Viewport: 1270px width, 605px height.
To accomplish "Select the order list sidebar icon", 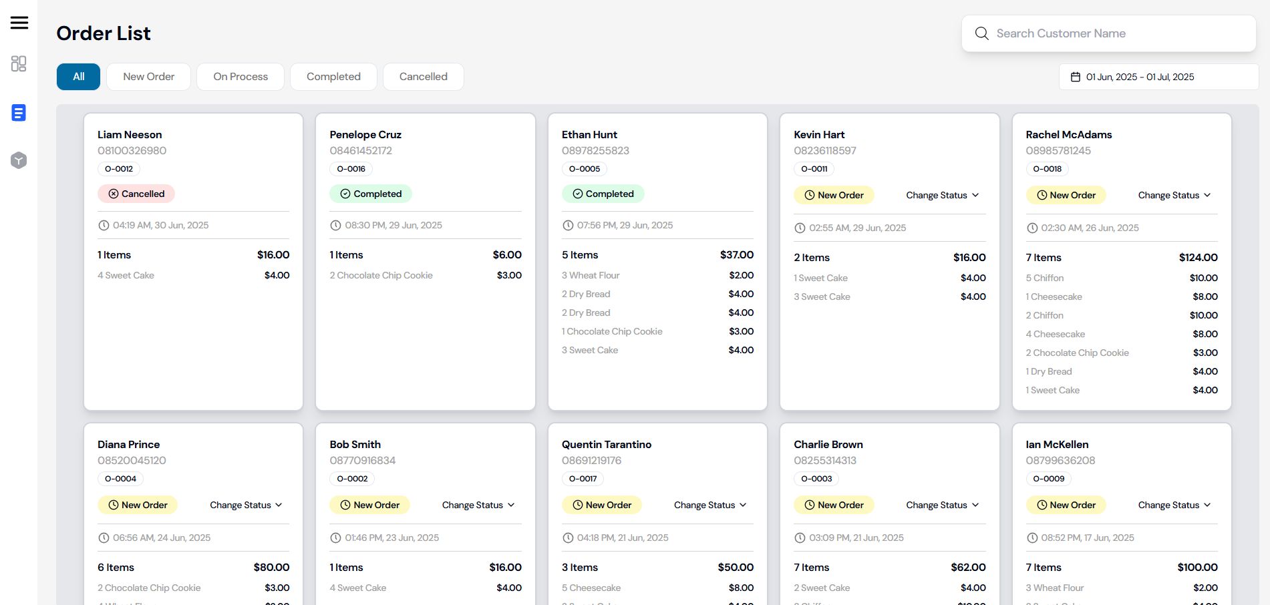I will (x=19, y=113).
